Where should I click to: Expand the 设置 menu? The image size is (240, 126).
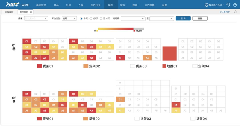[165, 5]
